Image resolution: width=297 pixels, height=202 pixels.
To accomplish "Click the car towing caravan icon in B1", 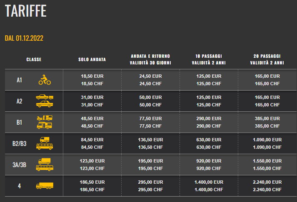I will [x=45, y=118].
